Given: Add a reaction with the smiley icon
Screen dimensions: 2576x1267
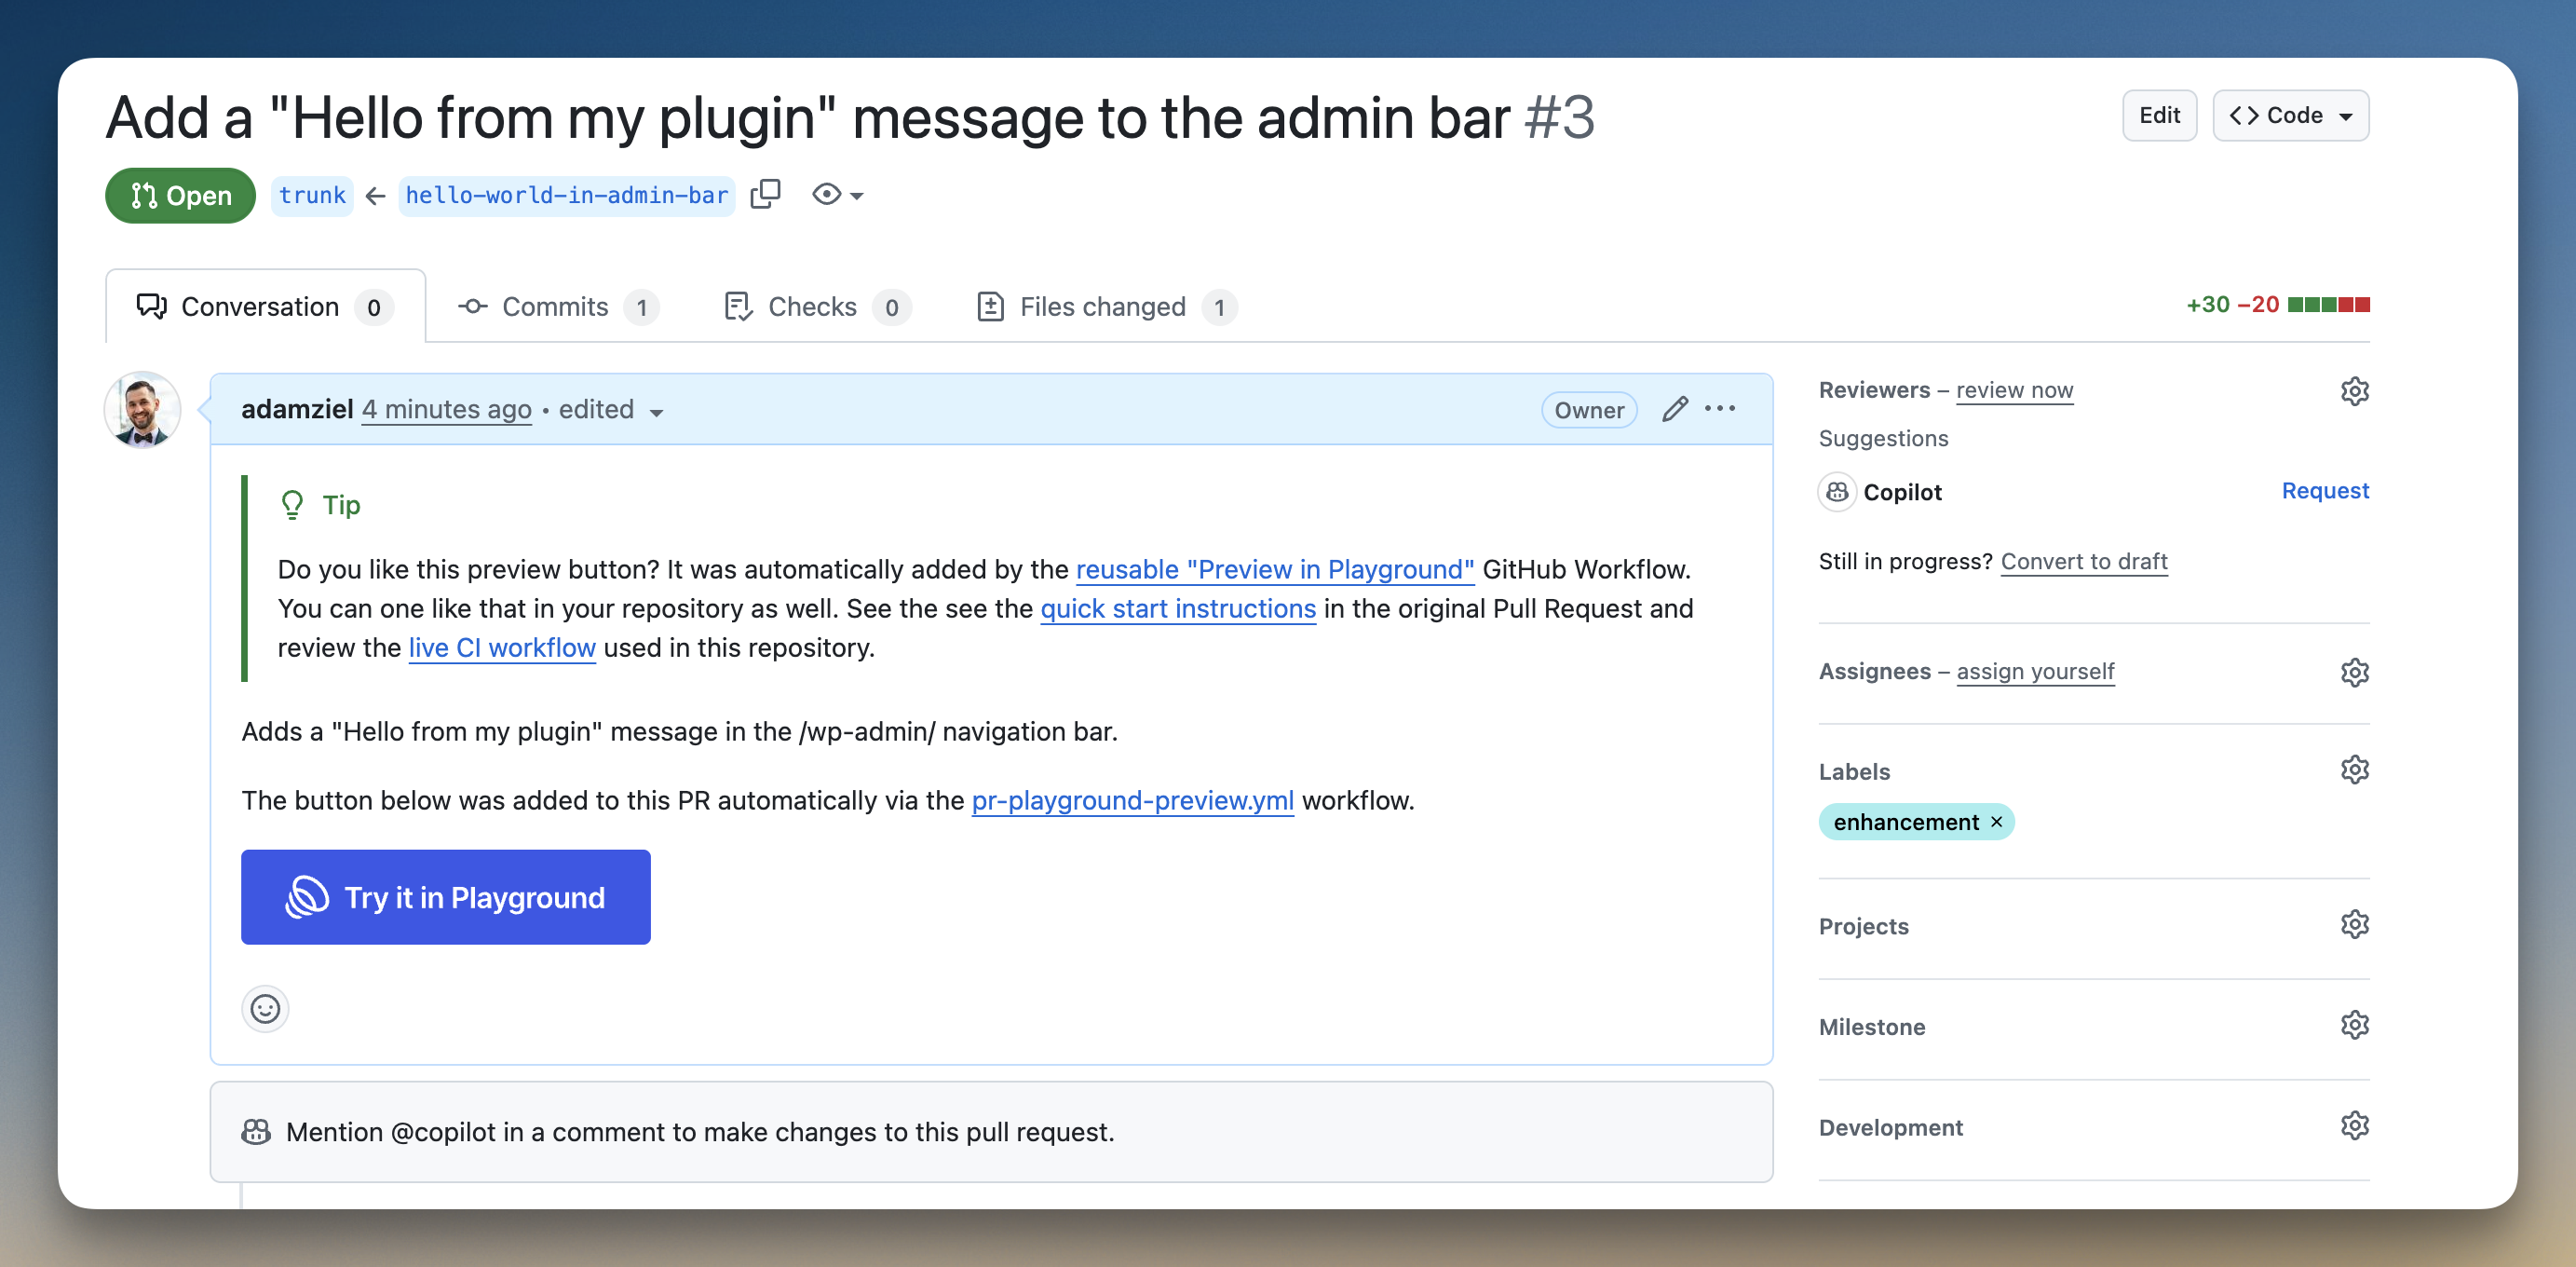Looking at the screenshot, I should 265,1008.
